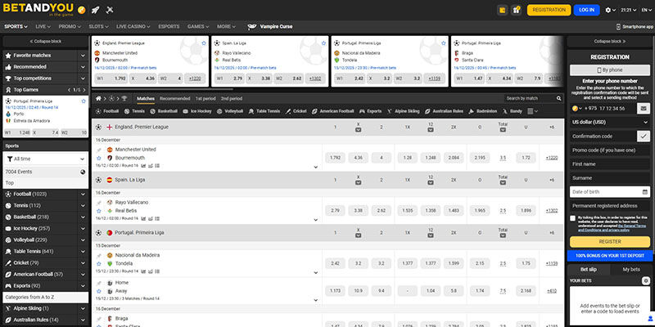Select Basketball in the sports icon bar

[164, 111]
